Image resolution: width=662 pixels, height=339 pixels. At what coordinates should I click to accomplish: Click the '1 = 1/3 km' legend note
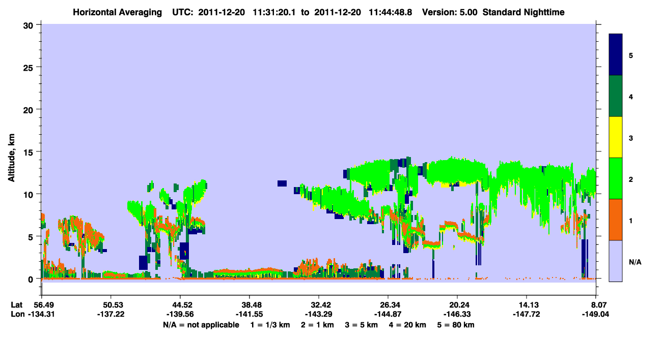pyautogui.click(x=271, y=324)
